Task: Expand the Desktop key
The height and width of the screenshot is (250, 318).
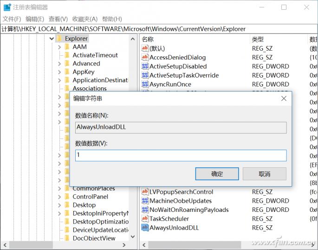Action: [x=59, y=205]
